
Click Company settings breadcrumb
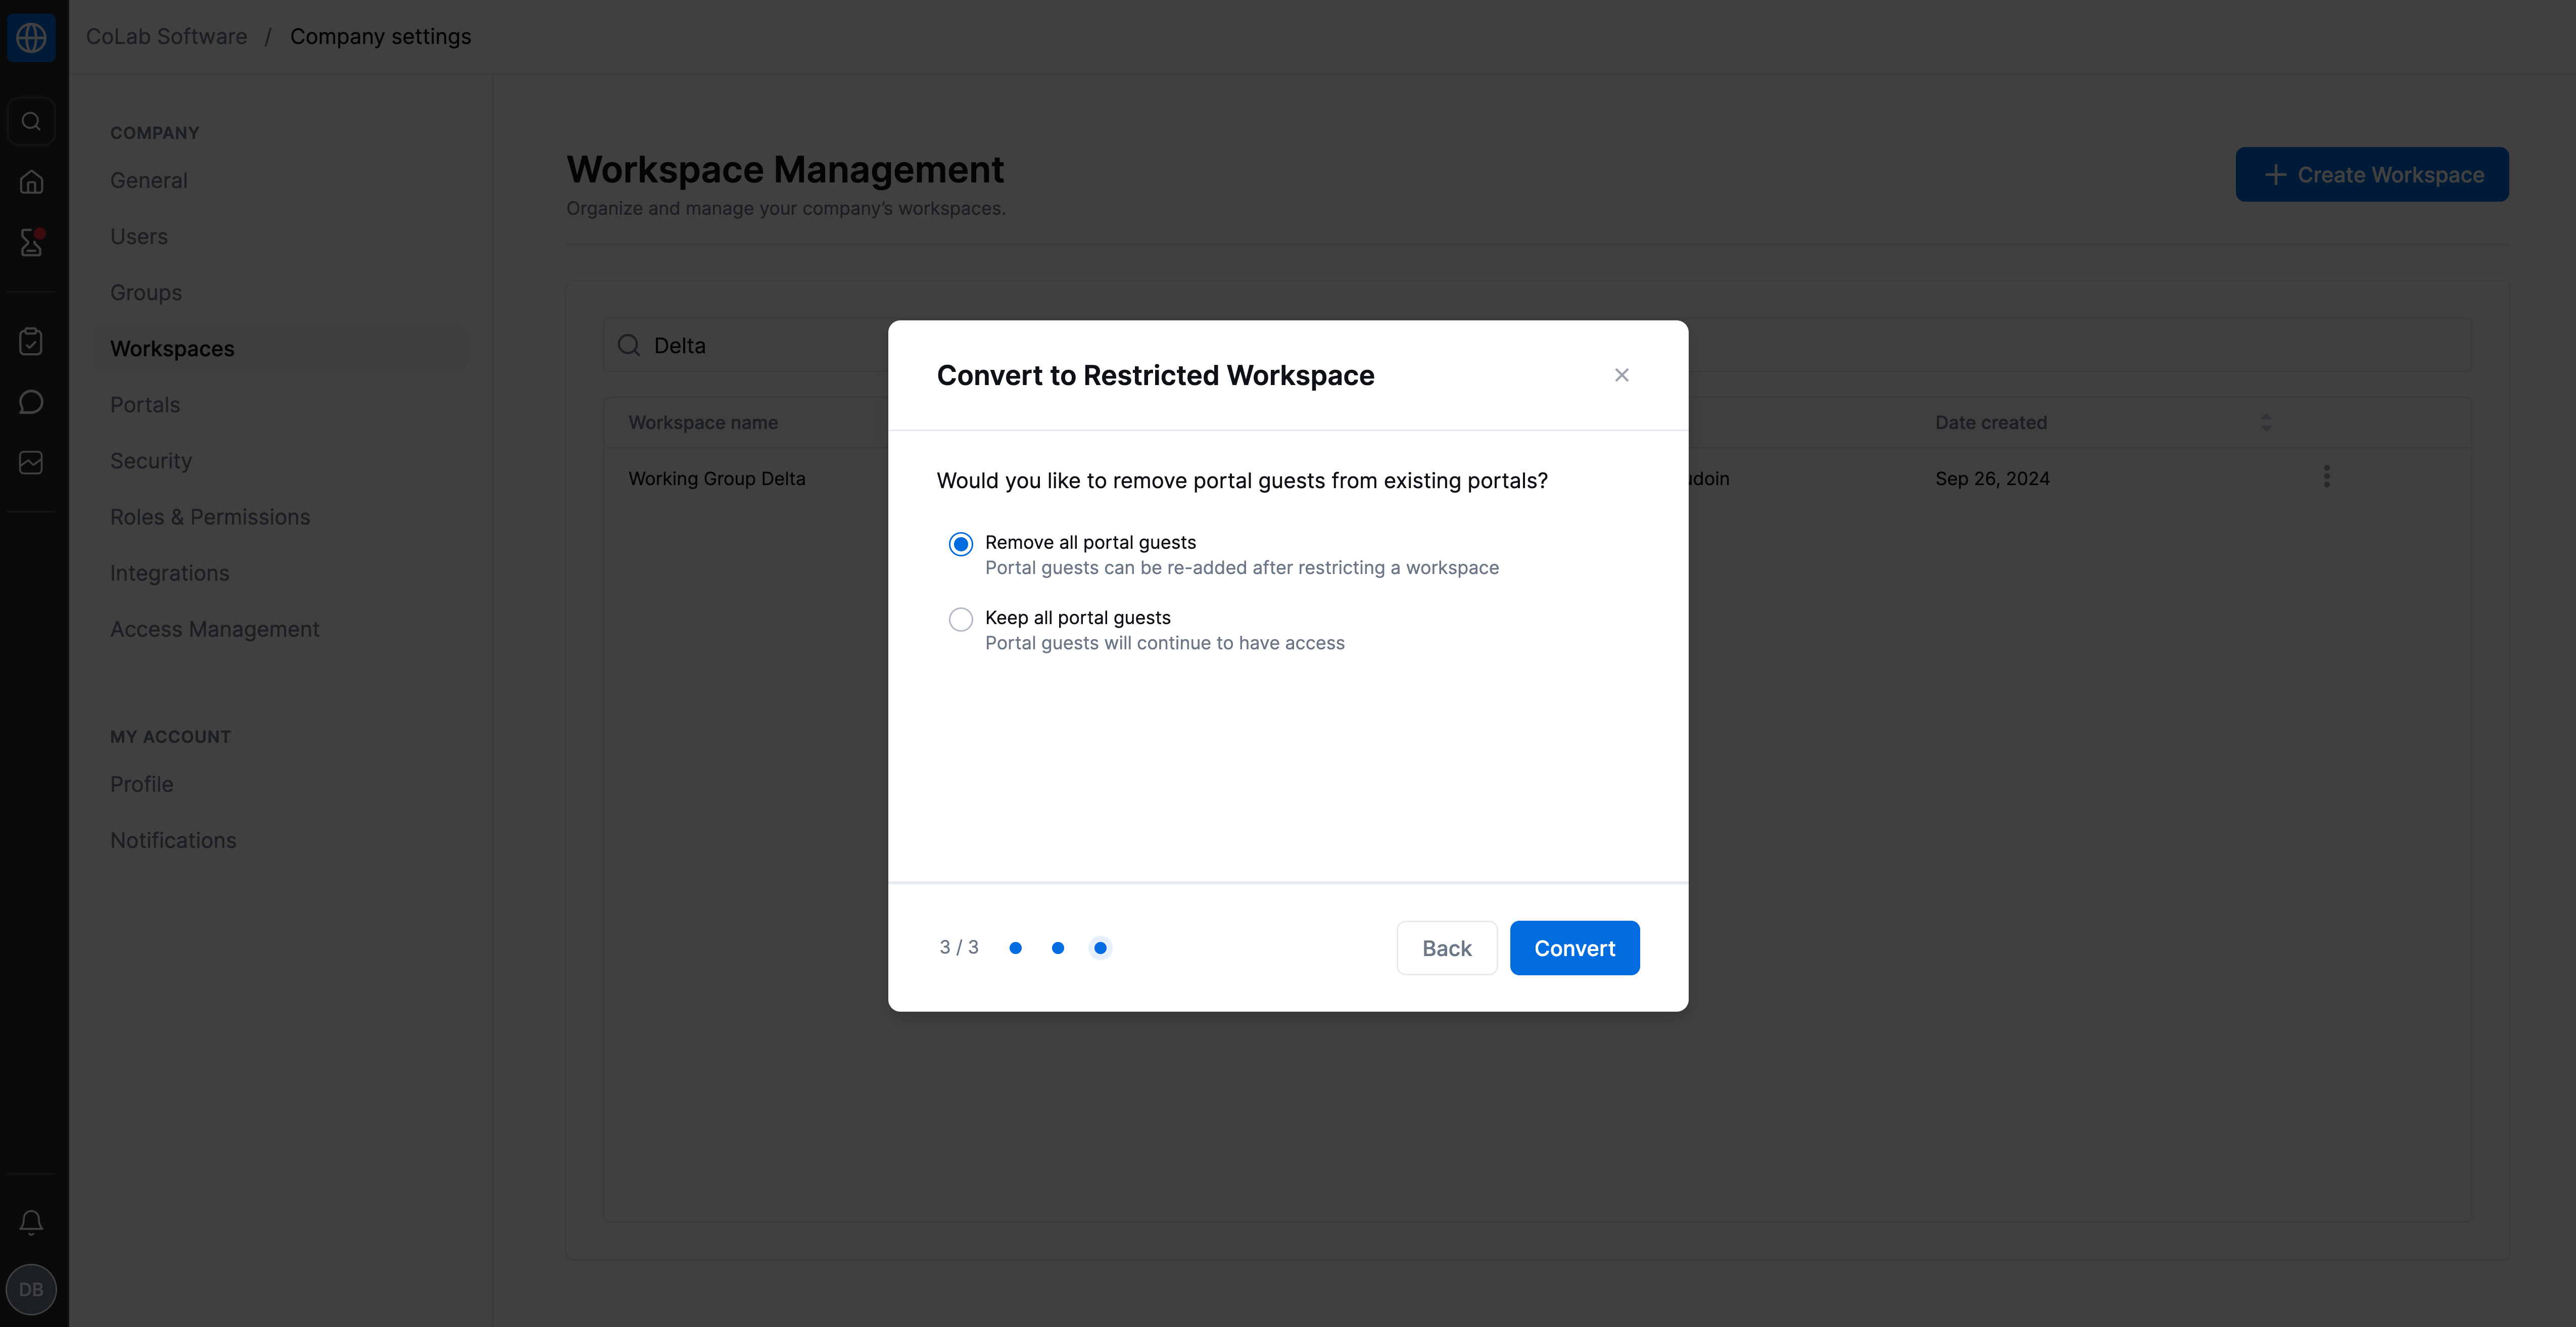(x=380, y=37)
